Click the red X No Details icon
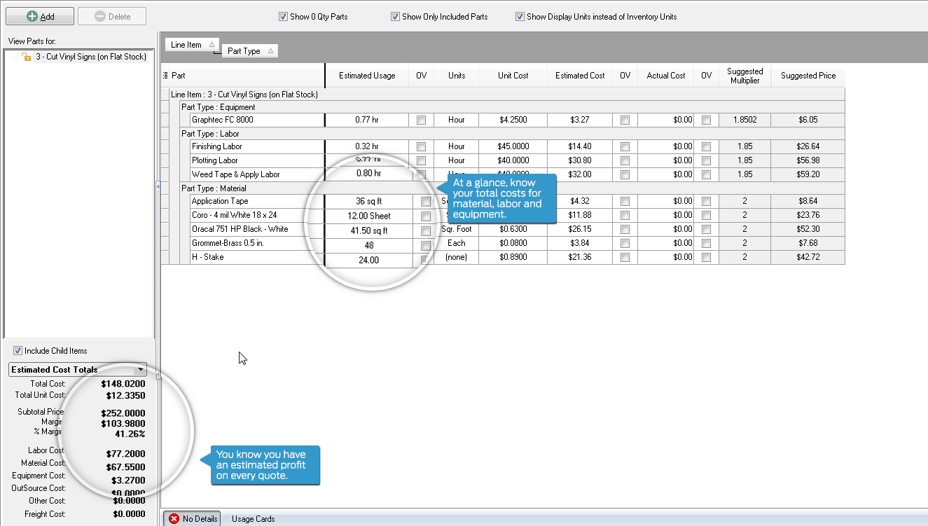Viewport: 928px width, 526px height. 174,519
